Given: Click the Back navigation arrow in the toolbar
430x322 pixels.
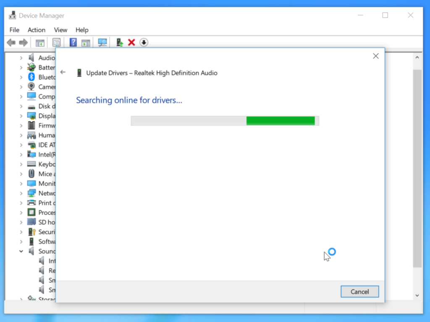Looking at the screenshot, I should [11, 42].
